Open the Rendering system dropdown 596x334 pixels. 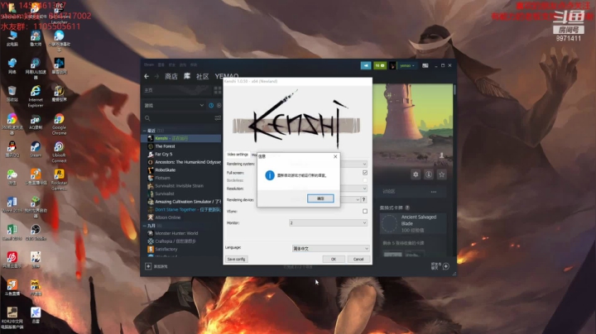point(353,164)
